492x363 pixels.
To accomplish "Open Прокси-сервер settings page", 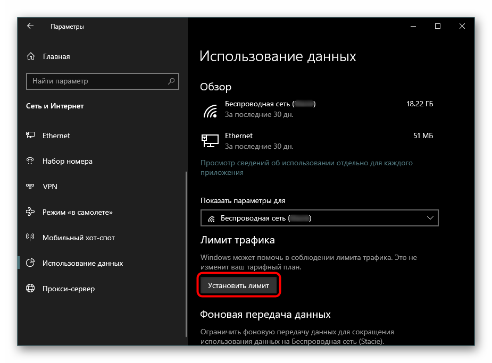I will pos(69,289).
